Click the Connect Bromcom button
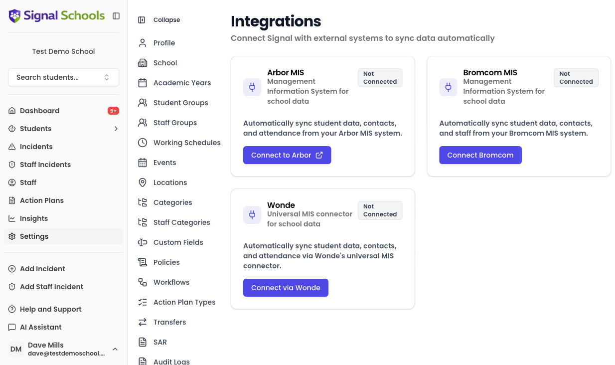Screen dimensions: 615x365 point(480,155)
